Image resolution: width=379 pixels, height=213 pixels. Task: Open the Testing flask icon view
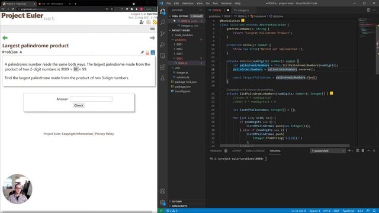click(163, 78)
